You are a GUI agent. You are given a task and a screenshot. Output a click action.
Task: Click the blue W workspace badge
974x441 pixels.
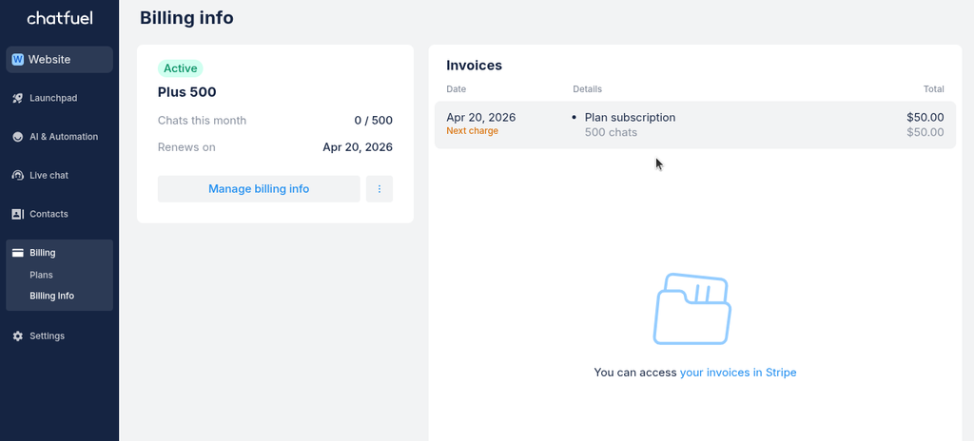click(x=17, y=60)
